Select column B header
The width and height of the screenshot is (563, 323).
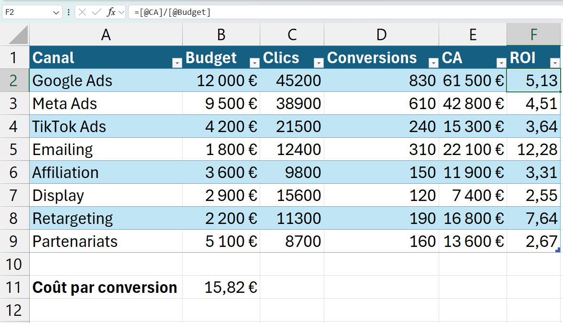pyautogui.click(x=221, y=35)
